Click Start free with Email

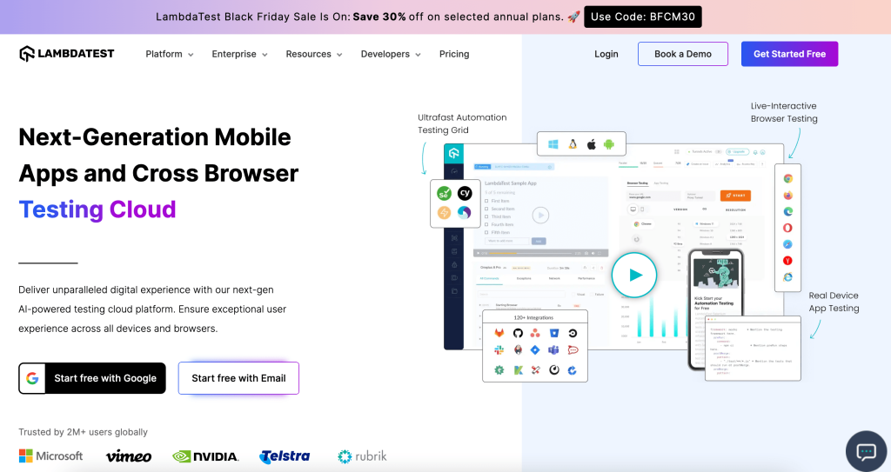click(238, 378)
